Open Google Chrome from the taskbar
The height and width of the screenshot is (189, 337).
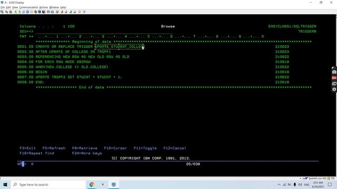pyautogui.click(x=92, y=184)
